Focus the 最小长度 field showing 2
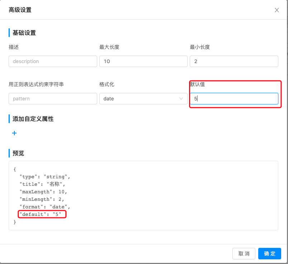Image resolution: width=288 pixels, height=264 pixels. [234, 61]
